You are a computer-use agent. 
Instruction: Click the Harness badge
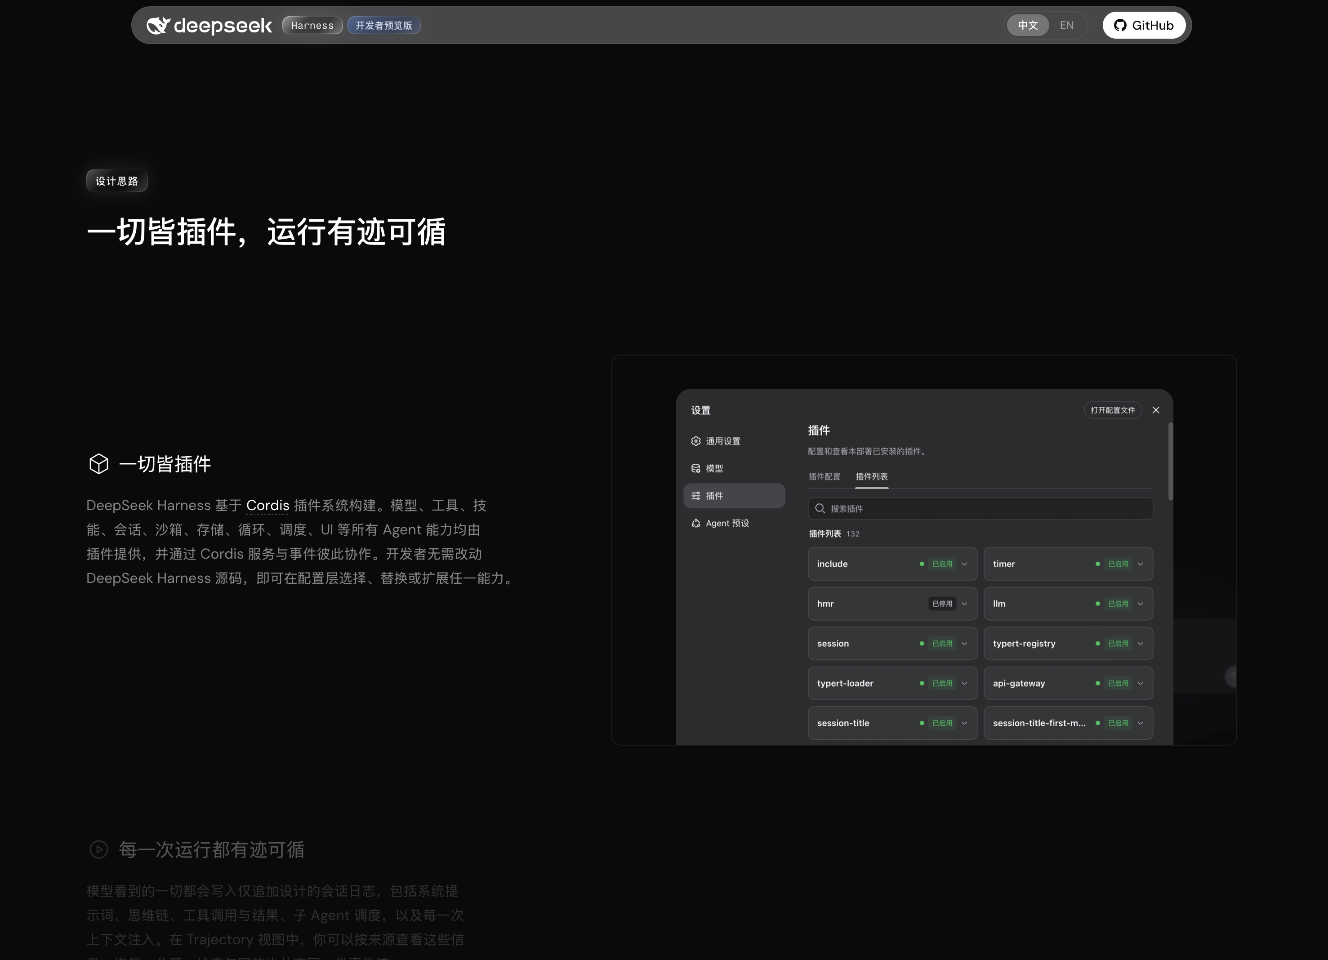(x=312, y=25)
